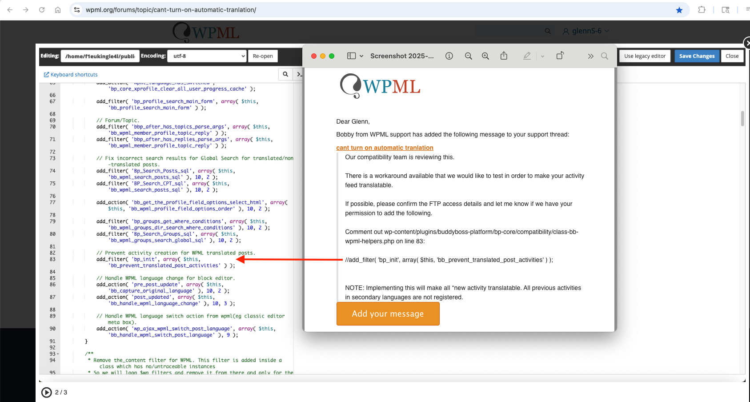The height and width of the screenshot is (402, 750).
Task: Click the Add your message button
Action: [x=388, y=314]
